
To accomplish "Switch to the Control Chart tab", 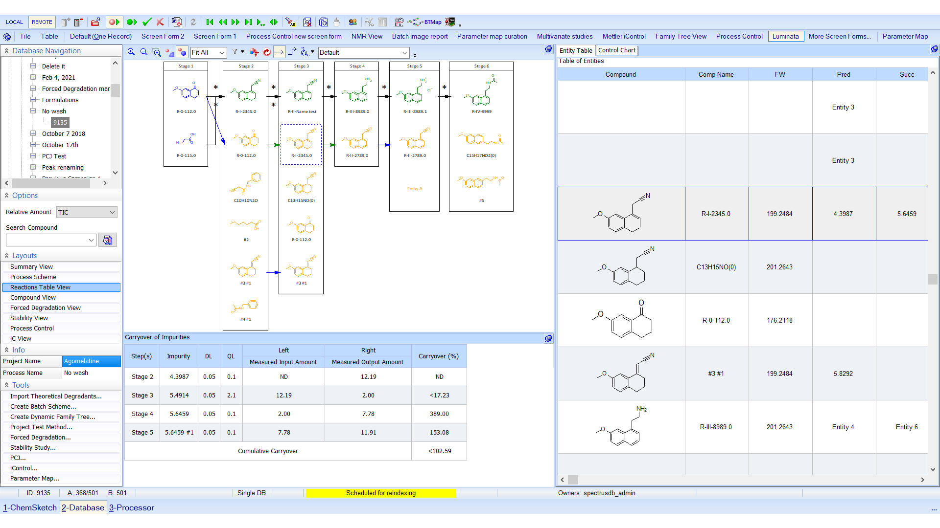I will tap(616, 50).
